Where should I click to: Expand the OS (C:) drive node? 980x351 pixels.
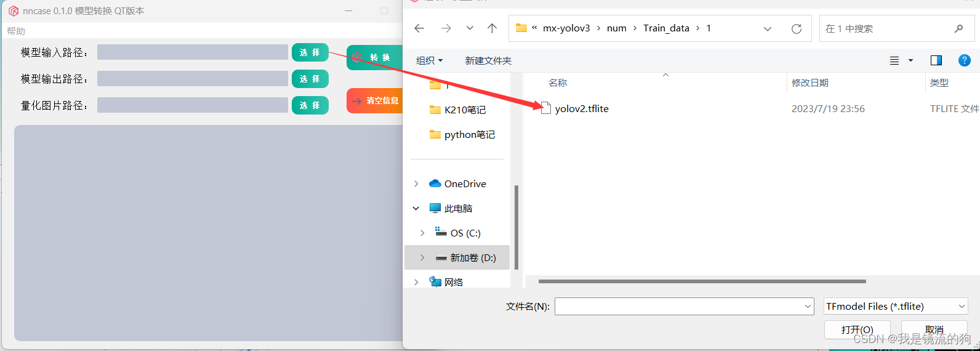pyautogui.click(x=422, y=233)
